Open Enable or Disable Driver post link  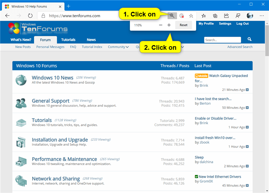(x=216, y=119)
